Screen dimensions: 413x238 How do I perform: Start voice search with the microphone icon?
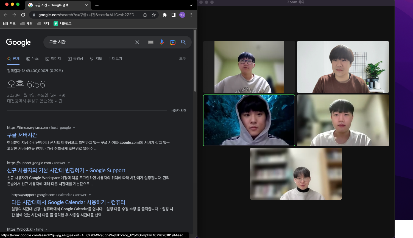[162, 42]
